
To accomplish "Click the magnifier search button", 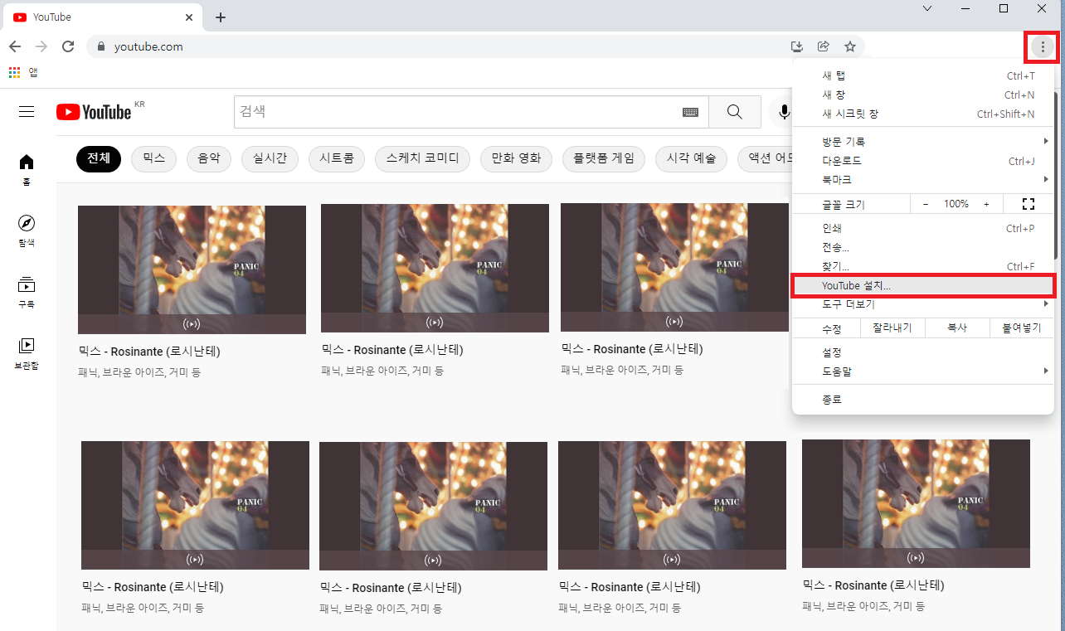I will tap(735, 112).
